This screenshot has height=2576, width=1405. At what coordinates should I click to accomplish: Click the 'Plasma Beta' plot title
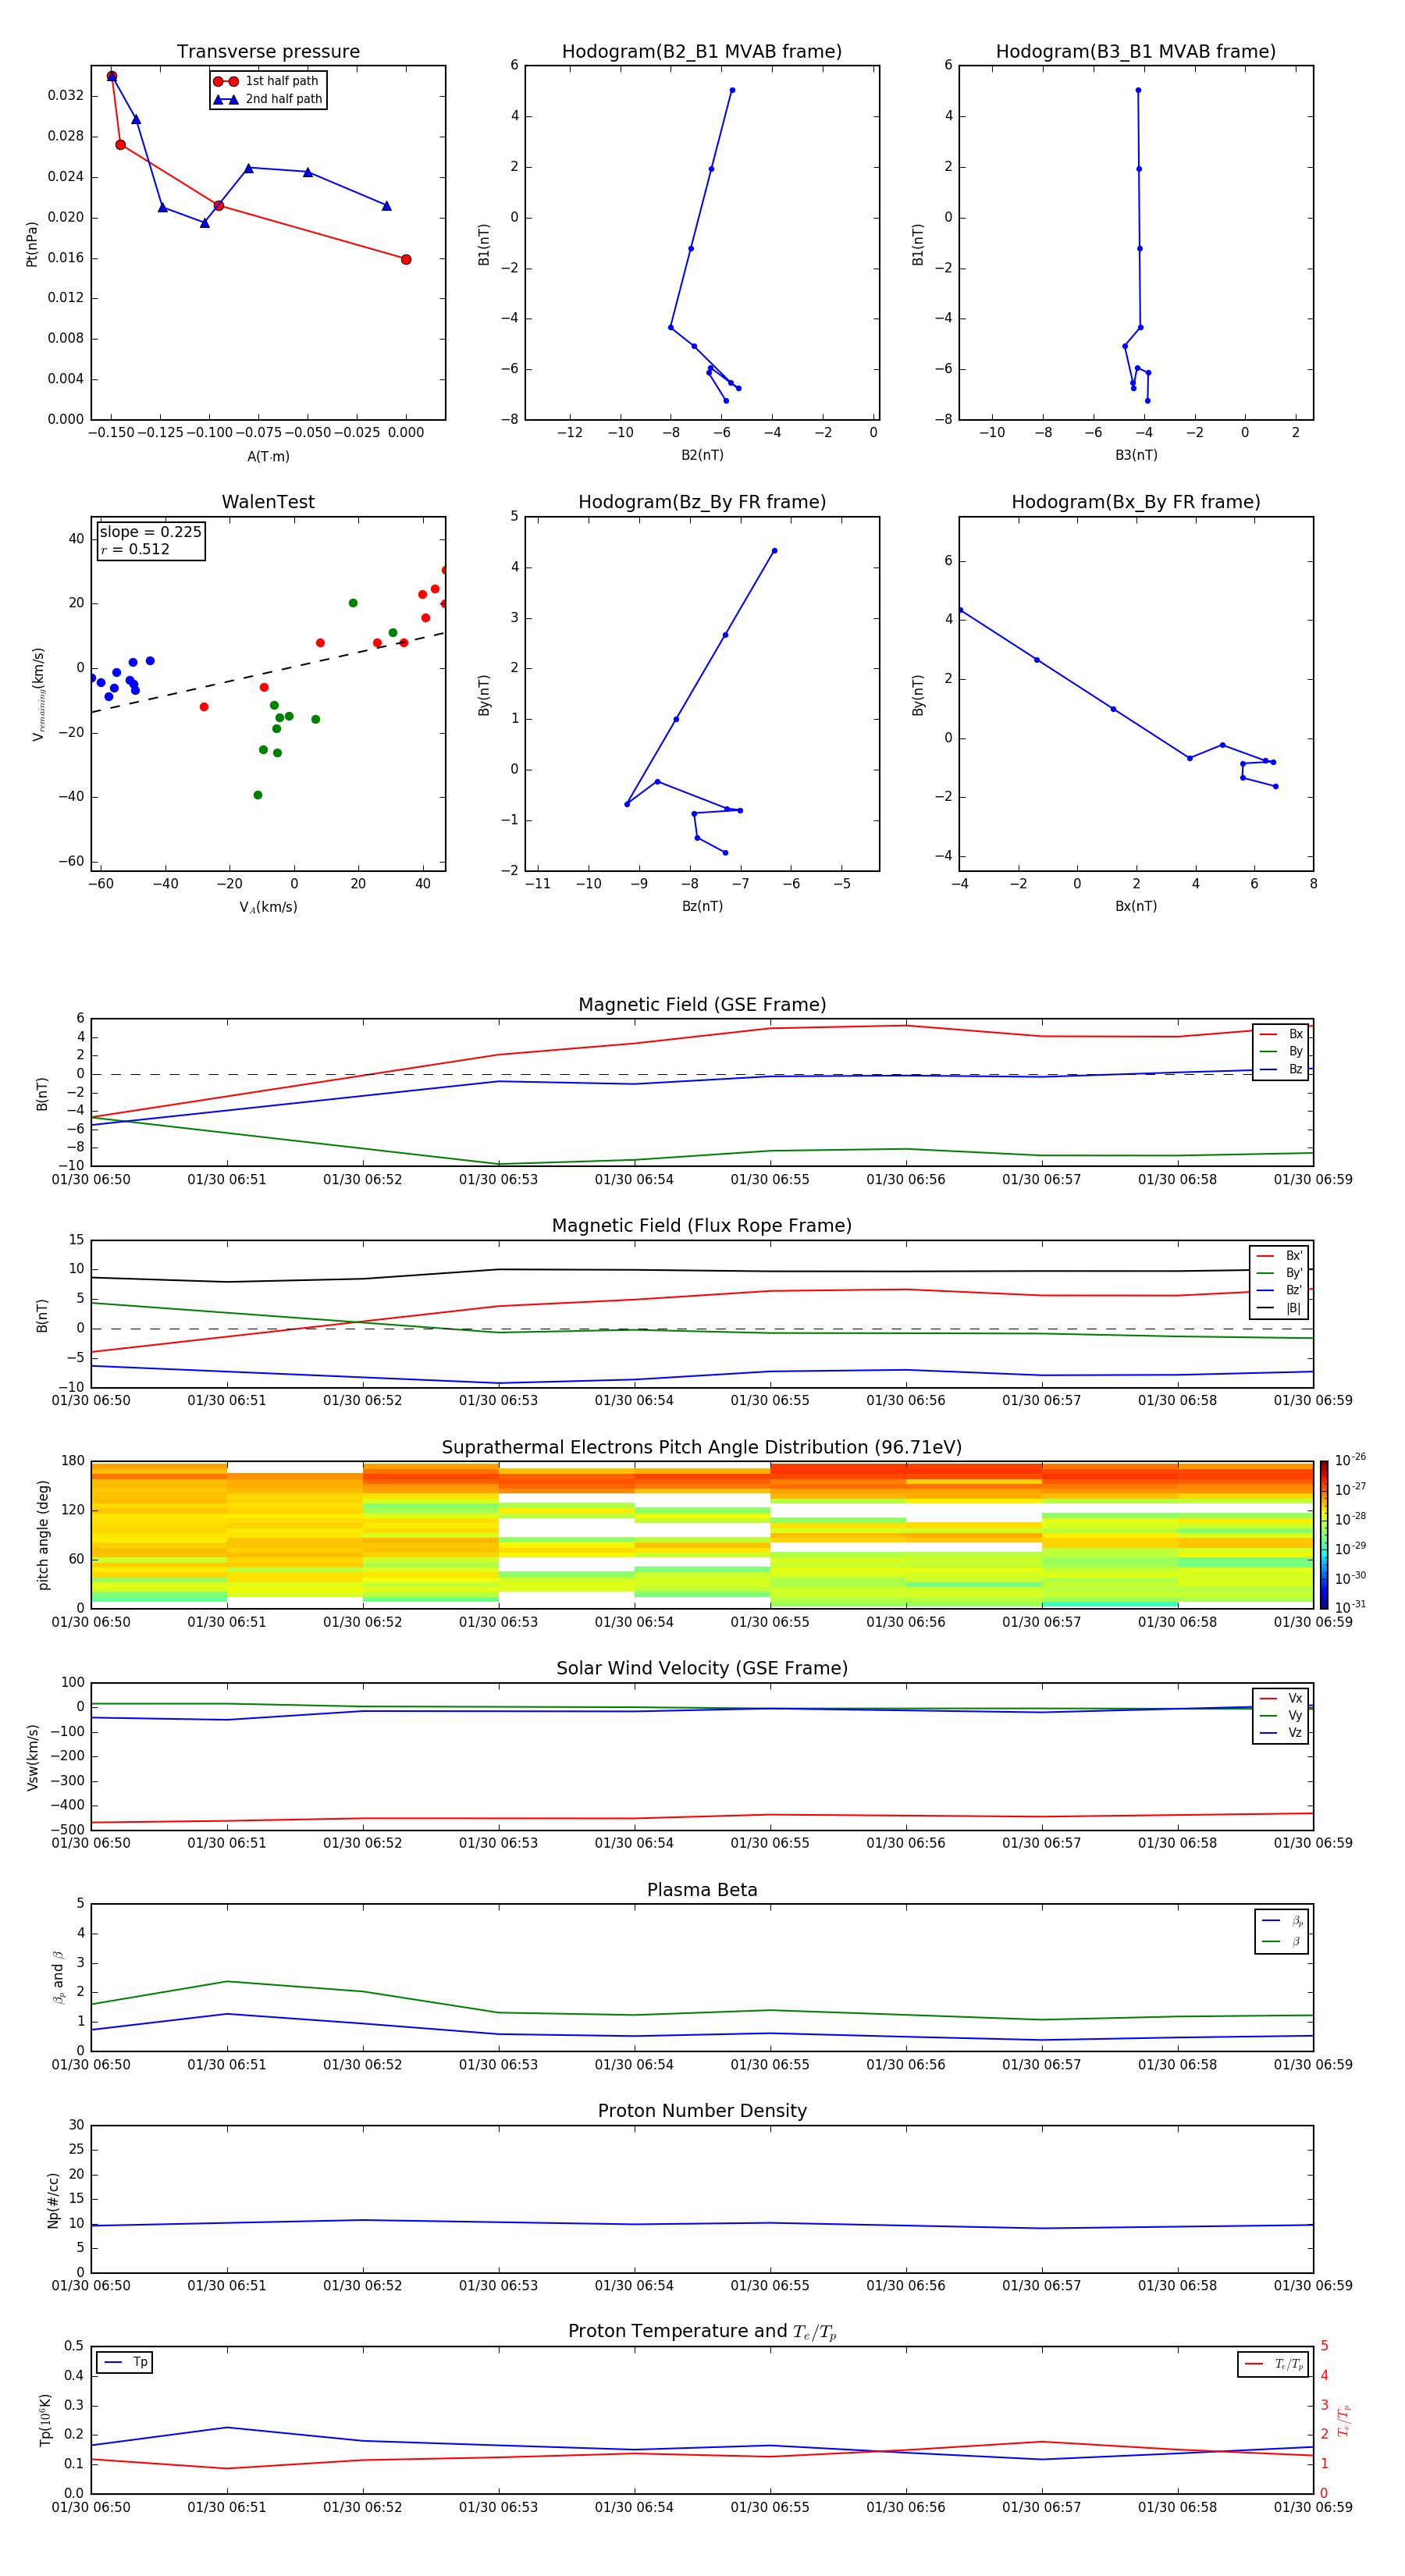(x=702, y=1890)
